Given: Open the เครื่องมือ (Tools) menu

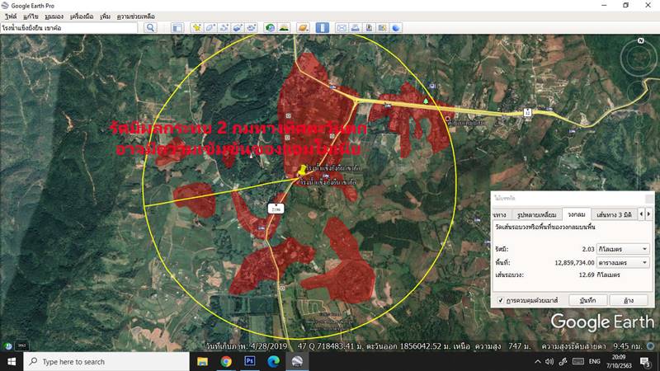Looking at the screenshot, I should pyautogui.click(x=82, y=16).
